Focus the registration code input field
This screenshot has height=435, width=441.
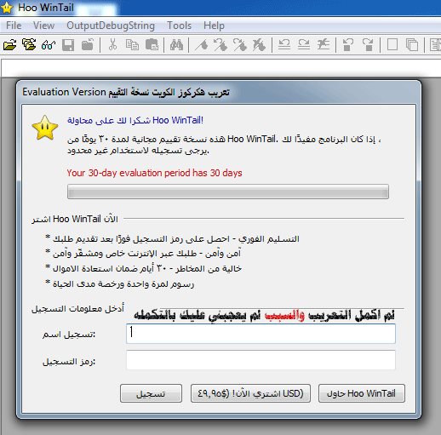(x=261, y=360)
